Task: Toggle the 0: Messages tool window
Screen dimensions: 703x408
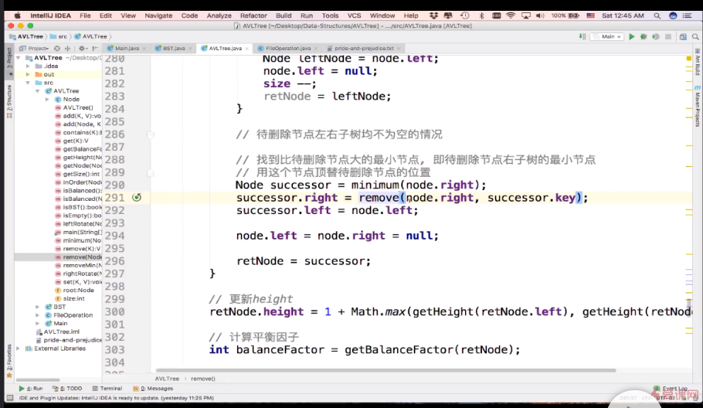Action: click(153, 388)
